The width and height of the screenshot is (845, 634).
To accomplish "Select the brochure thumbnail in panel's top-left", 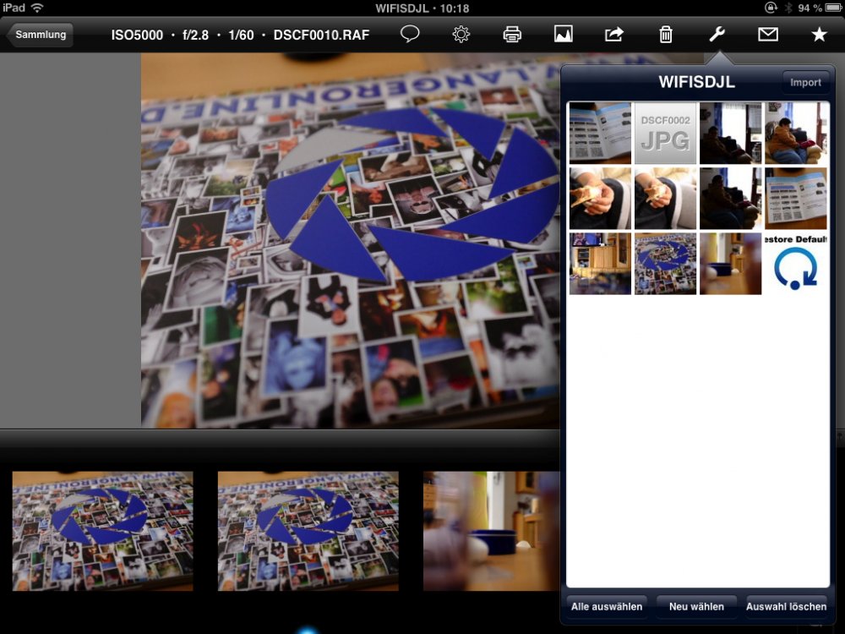I will click(x=600, y=133).
